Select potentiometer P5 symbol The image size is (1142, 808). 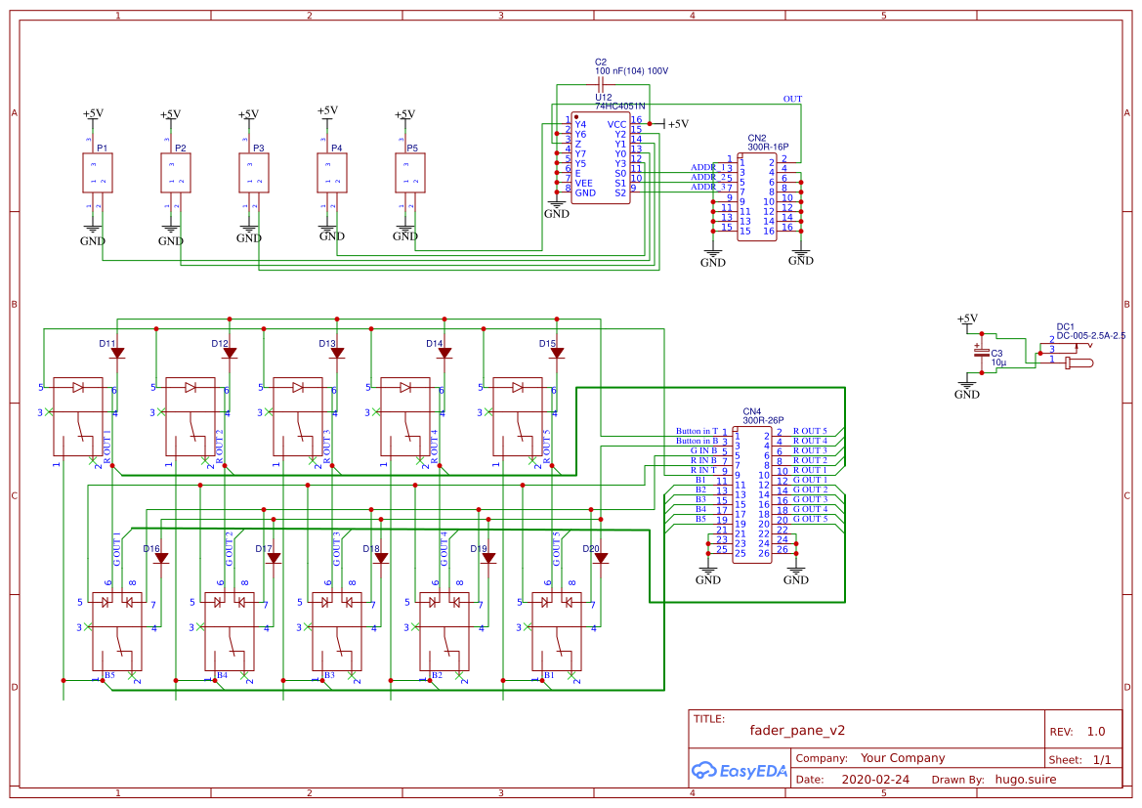[x=409, y=173]
